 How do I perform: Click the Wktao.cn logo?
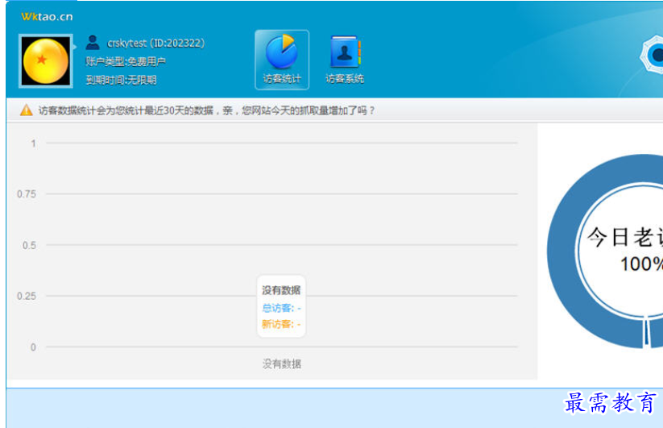(x=47, y=16)
